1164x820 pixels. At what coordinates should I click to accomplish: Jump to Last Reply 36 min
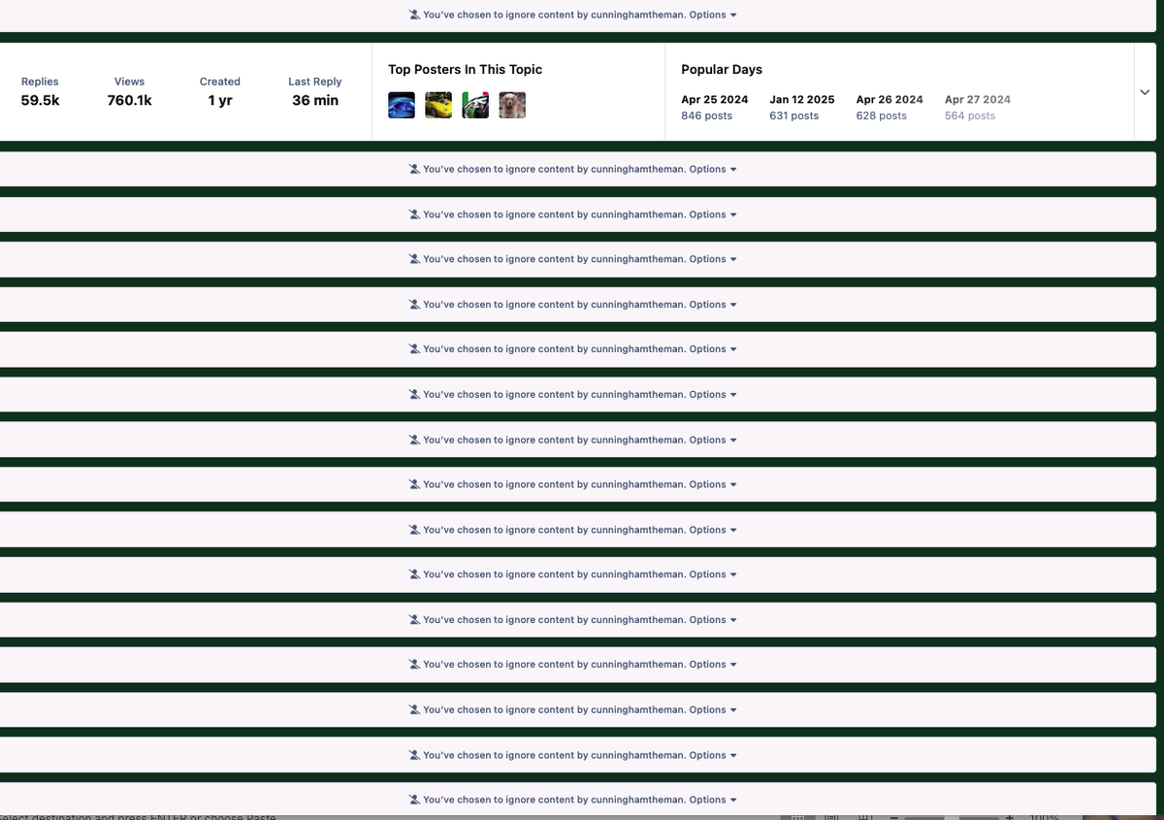[314, 100]
